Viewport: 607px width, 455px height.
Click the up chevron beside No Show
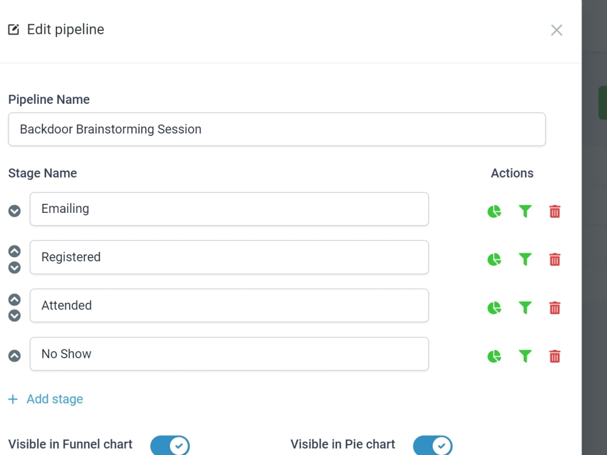click(14, 355)
